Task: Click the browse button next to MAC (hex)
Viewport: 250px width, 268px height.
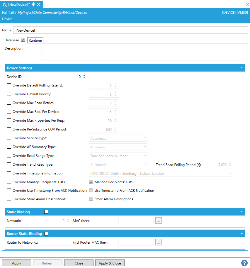Action: 159,221
